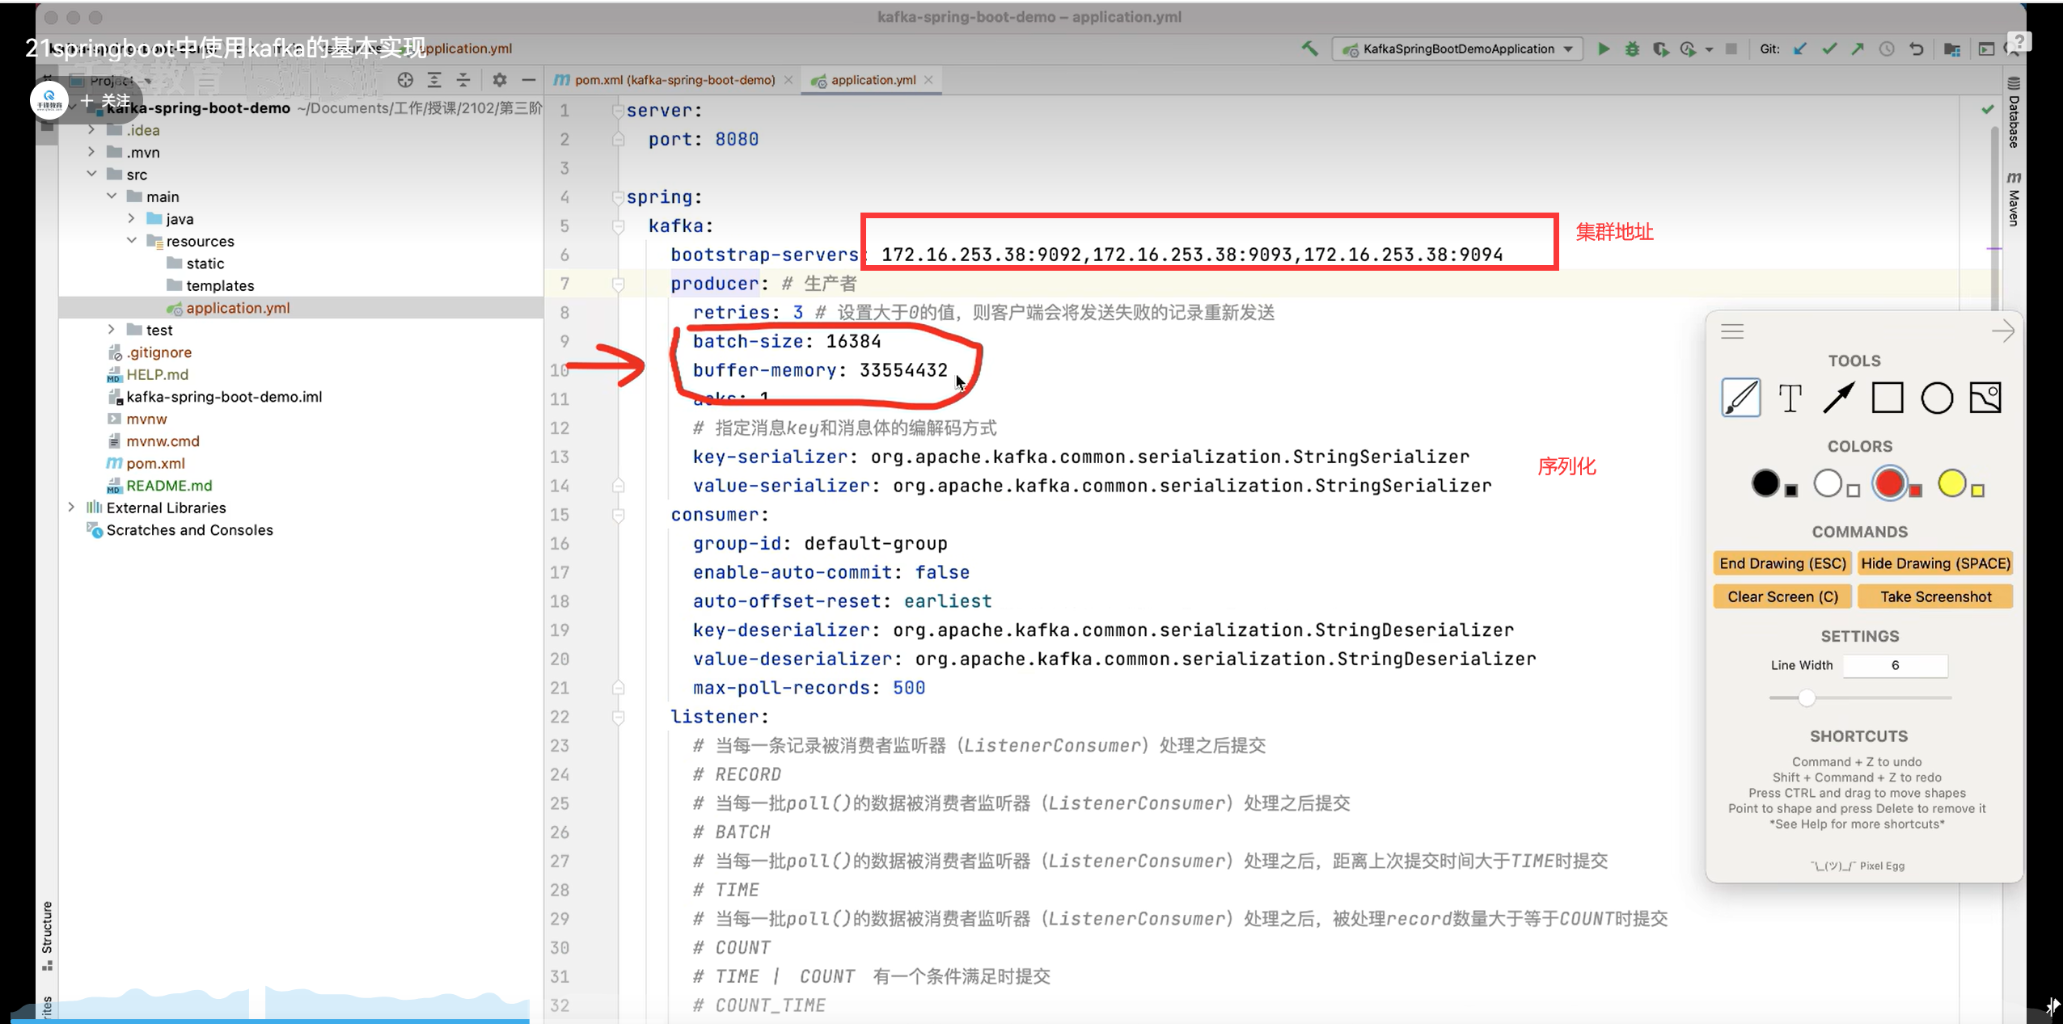Choose the yellow color swatch

point(1951,483)
